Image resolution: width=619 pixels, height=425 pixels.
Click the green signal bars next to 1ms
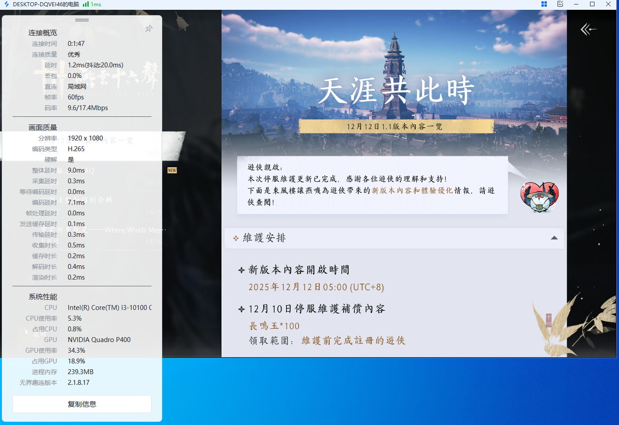point(86,4)
